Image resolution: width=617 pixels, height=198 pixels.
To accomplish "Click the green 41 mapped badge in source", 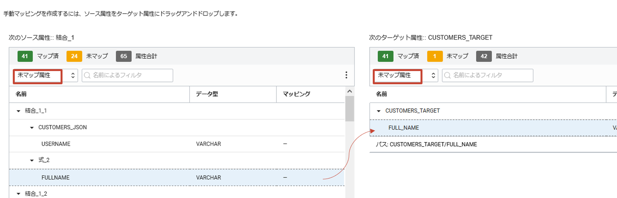I will pyautogui.click(x=25, y=56).
